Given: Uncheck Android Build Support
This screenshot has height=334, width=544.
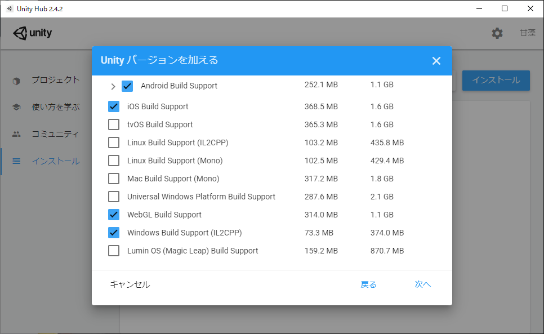Looking at the screenshot, I should coord(127,86).
